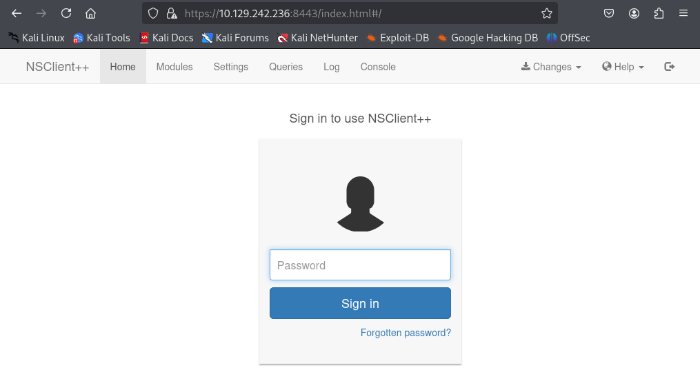Screen dimensions: 700x392
Task: Click the tracking protection shield icon
Action: (153, 13)
